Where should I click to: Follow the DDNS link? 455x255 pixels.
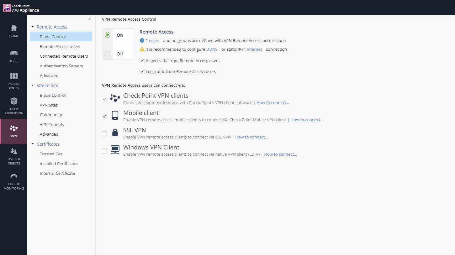tap(212, 49)
